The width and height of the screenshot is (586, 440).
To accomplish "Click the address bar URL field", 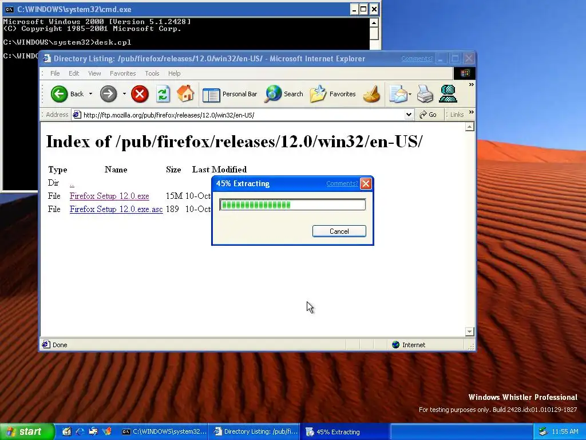I will pos(243,115).
